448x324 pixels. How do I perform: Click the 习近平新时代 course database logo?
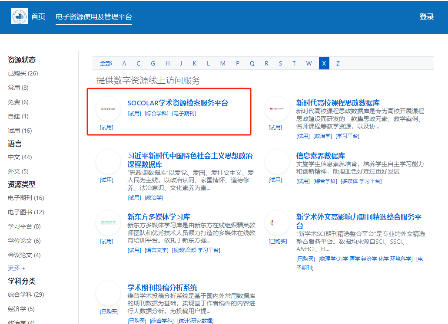click(x=108, y=162)
